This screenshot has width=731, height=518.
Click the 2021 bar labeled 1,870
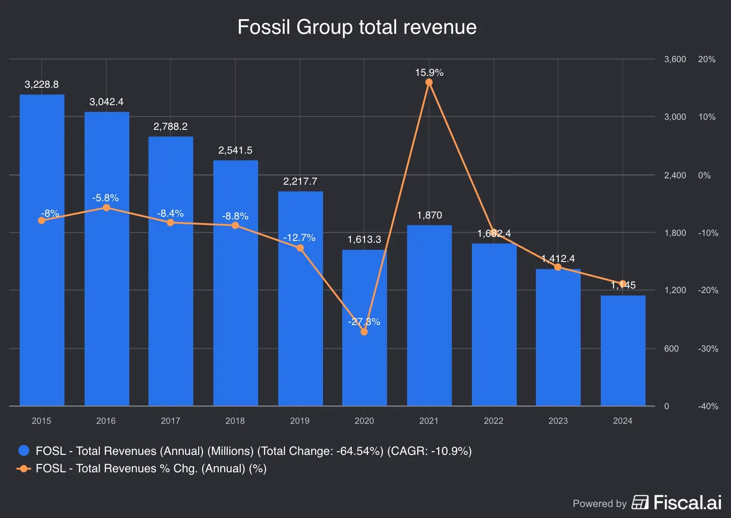coord(429,320)
